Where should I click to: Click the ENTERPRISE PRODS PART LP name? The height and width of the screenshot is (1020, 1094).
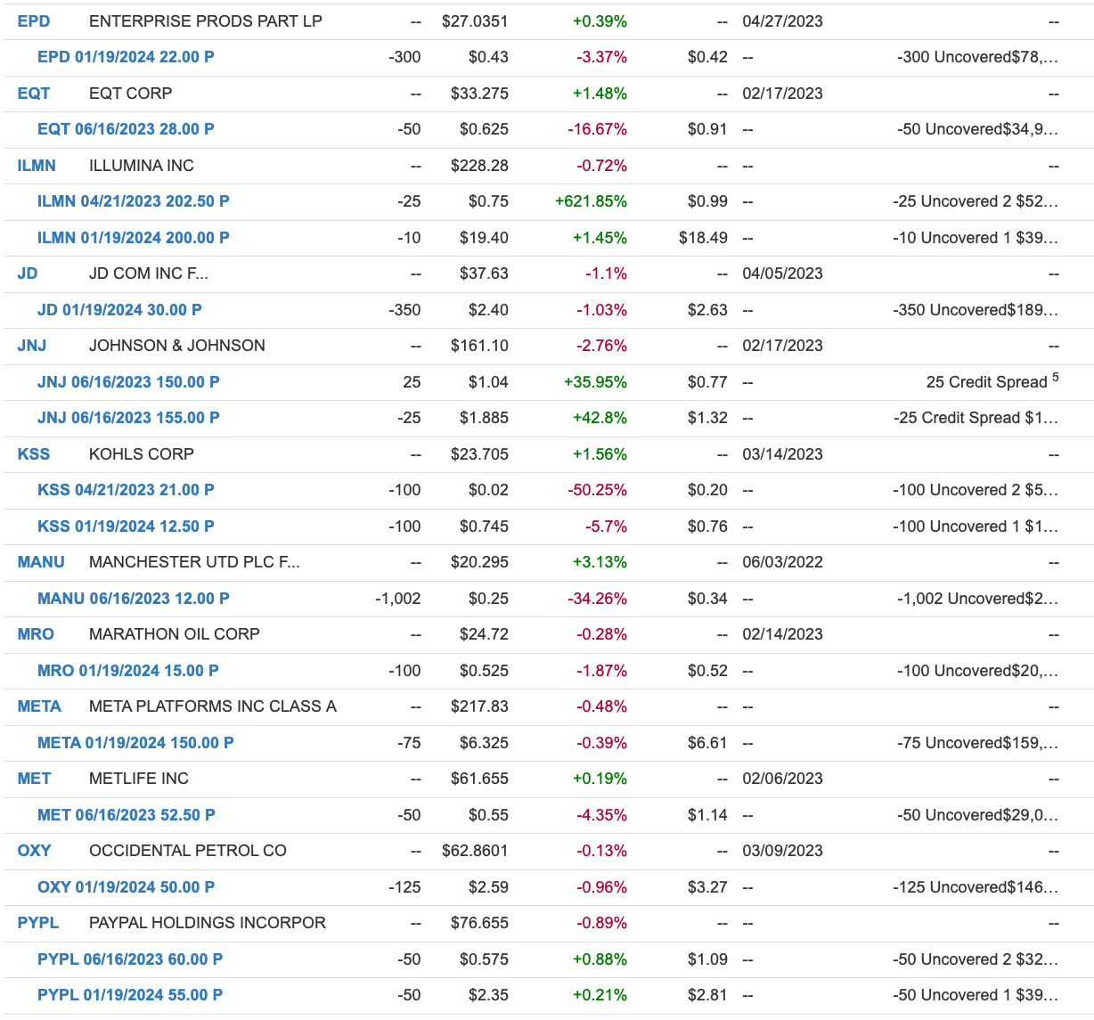tap(206, 21)
